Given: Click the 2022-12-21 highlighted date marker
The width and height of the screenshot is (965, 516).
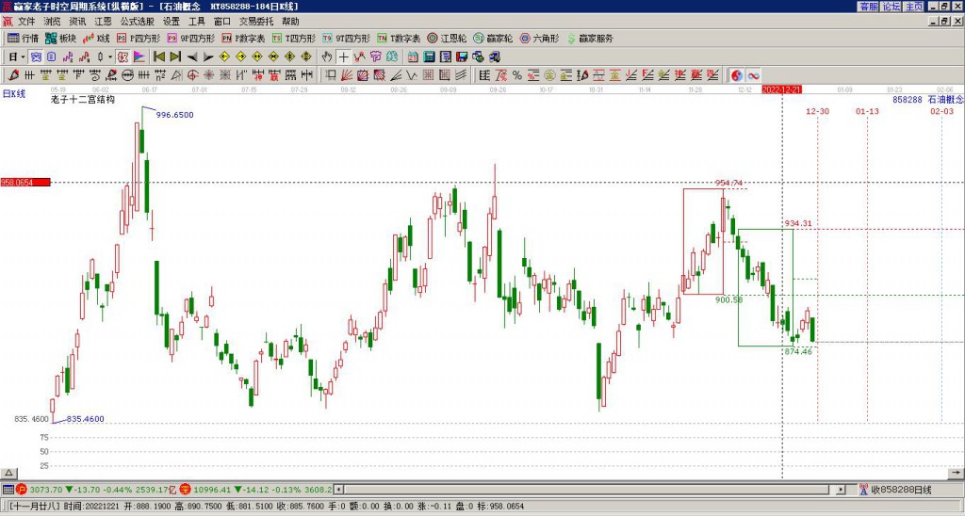Looking at the screenshot, I should pyautogui.click(x=781, y=89).
